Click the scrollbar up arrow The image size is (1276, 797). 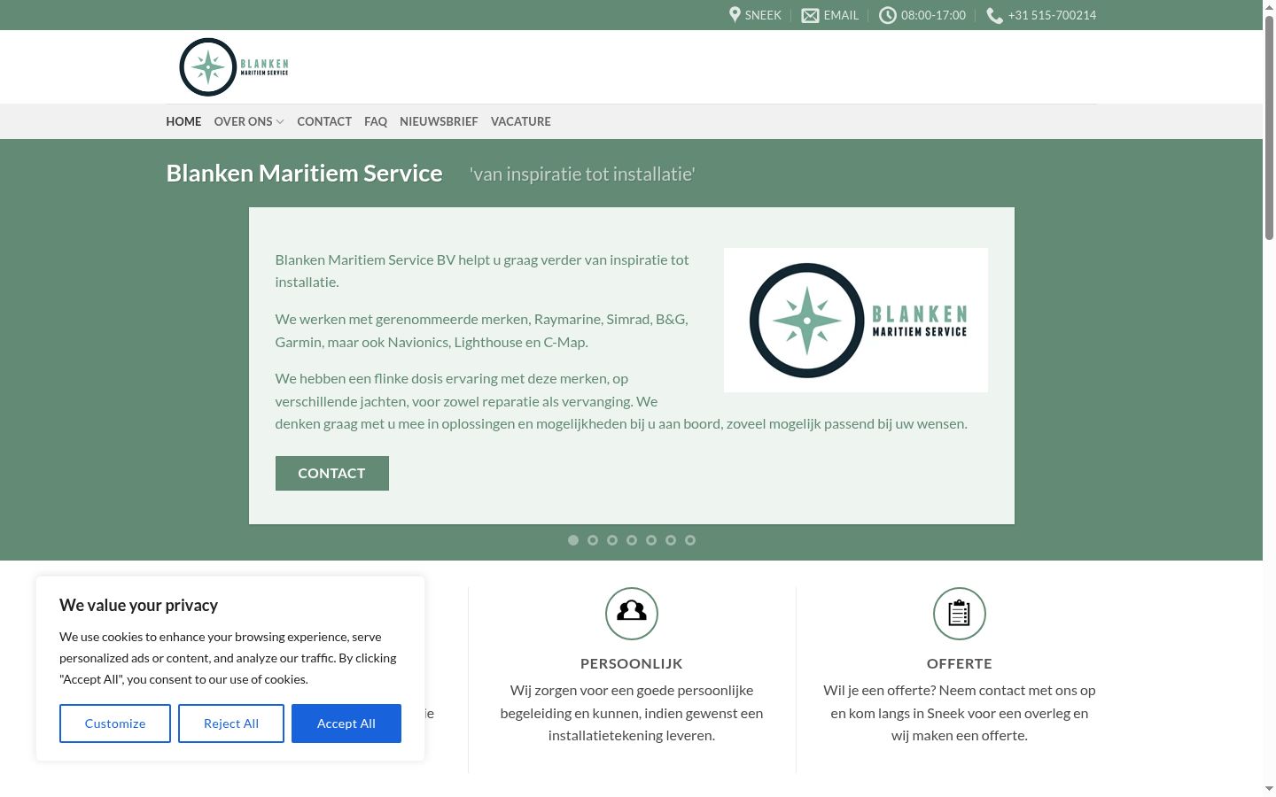[x=1269, y=6]
